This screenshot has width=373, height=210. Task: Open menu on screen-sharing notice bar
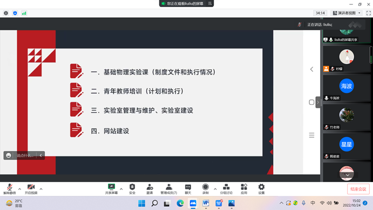pos(210,3)
